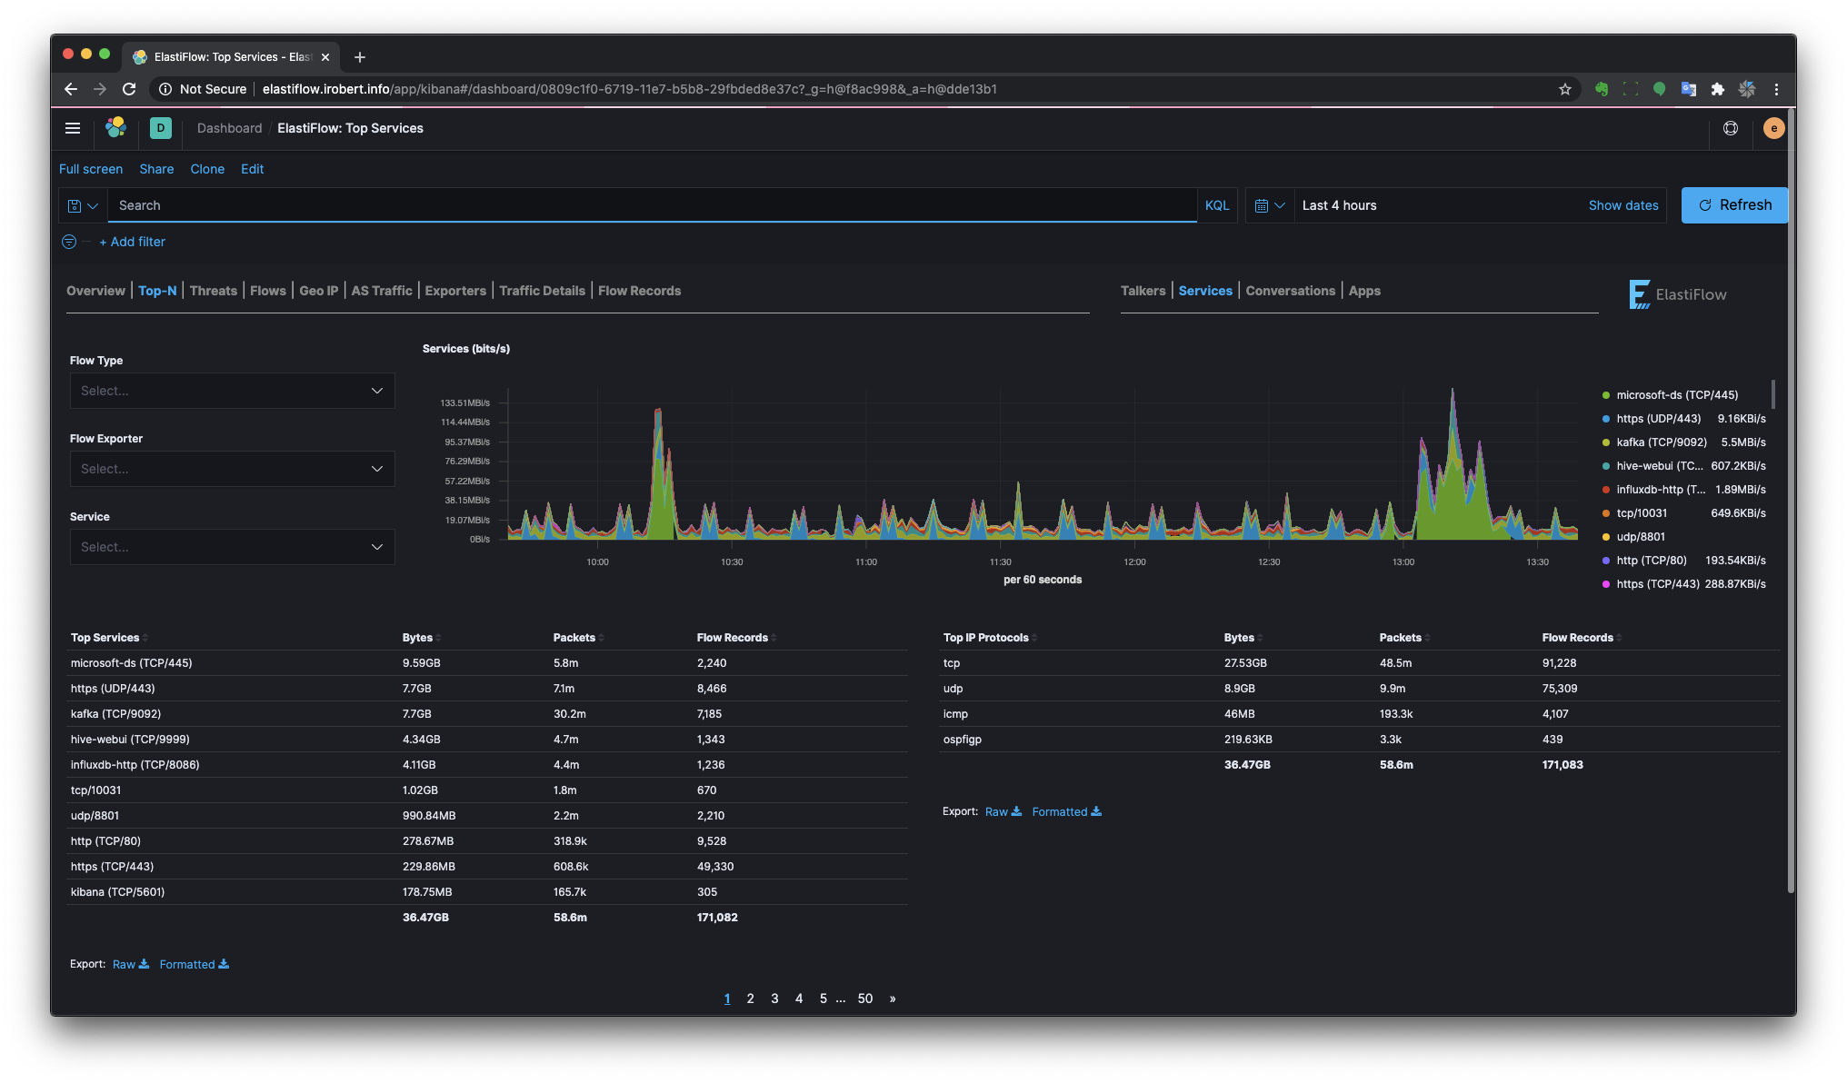The image size is (1847, 1083).
Task: Switch to the Talkers view
Action: 1143,291
